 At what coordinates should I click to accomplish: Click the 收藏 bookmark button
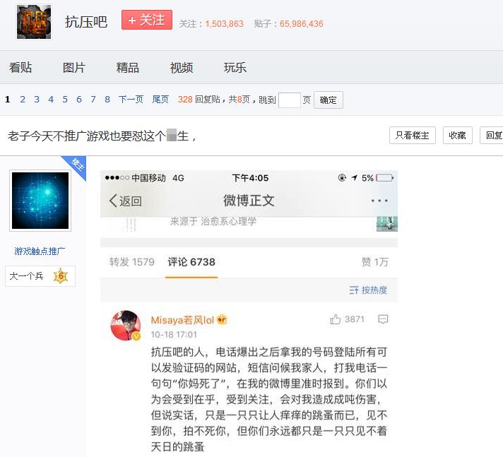(x=458, y=136)
